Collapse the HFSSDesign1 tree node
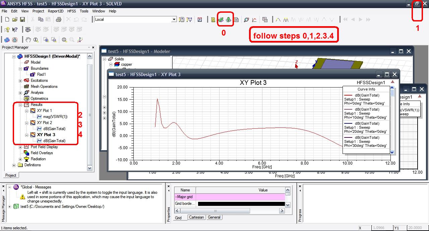429x231 pixels. pyautogui.click(x=14, y=56)
